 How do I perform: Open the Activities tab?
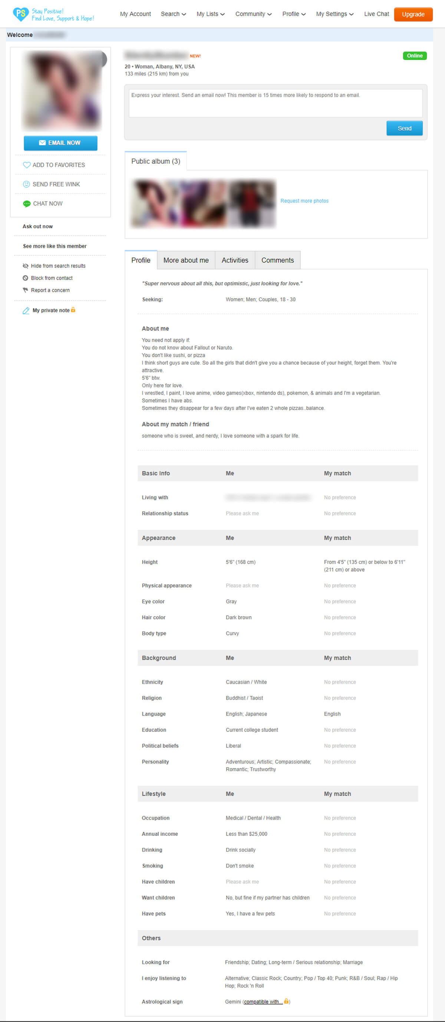(235, 260)
